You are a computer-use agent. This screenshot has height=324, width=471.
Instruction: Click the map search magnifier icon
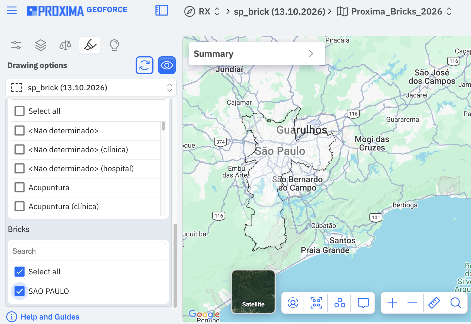pyautogui.click(x=456, y=303)
